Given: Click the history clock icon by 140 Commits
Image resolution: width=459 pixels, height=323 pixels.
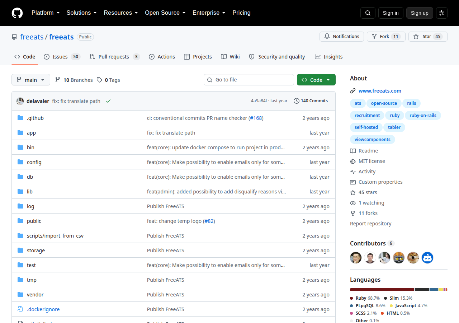Looking at the screenshot, I should pyautogui.click(x=297, y=101).
